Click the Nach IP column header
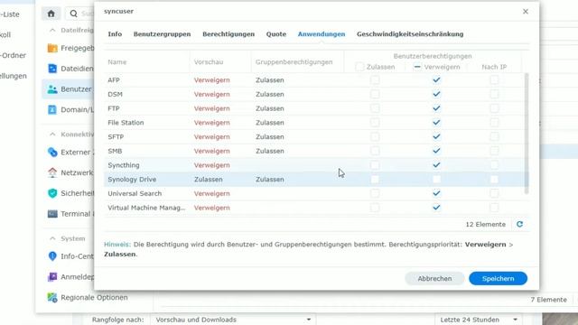Image resolution: width=578 pixels, height=325 pixels. click(x=494, y=67)
